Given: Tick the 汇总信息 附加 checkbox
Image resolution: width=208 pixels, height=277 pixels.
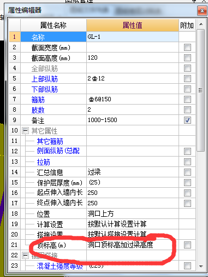Looking at the screenshot, I should point(187,172).
